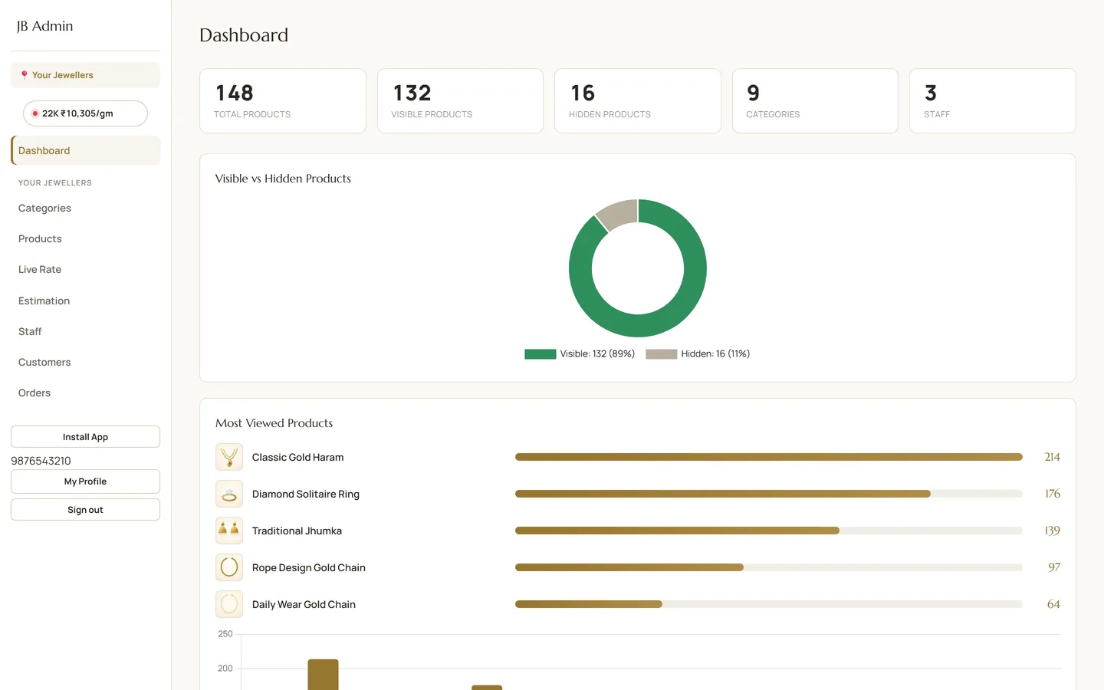This screenshot has height=690, width=1104.
Task: Go to Dashboard in the sidebar
Action: tap(85, 150)
